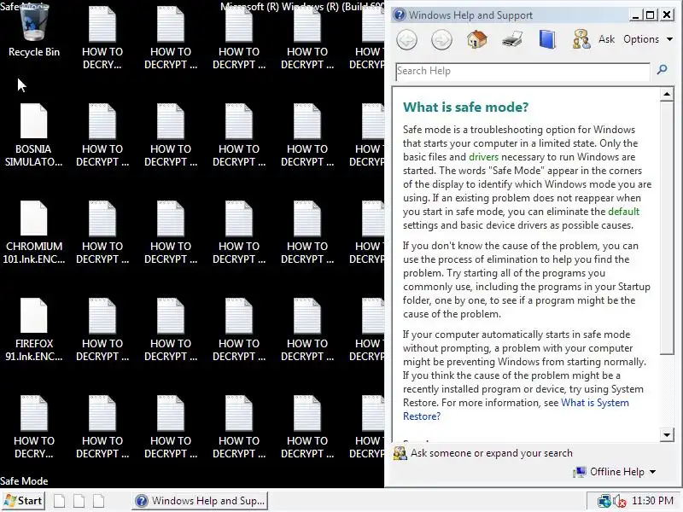Focus the Search Help text box
This screenshot has height=512, width=683.
point(522,71)
